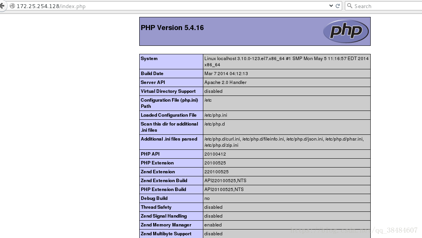Viewport: 422px width, 238px height.
Task: Click the 'Zend Multibyte Support' label
Action: click(x=166, y=234)
